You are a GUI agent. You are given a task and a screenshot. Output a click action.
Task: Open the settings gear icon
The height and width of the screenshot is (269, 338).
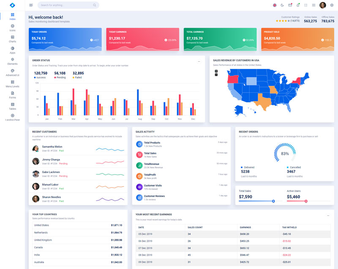332,5
